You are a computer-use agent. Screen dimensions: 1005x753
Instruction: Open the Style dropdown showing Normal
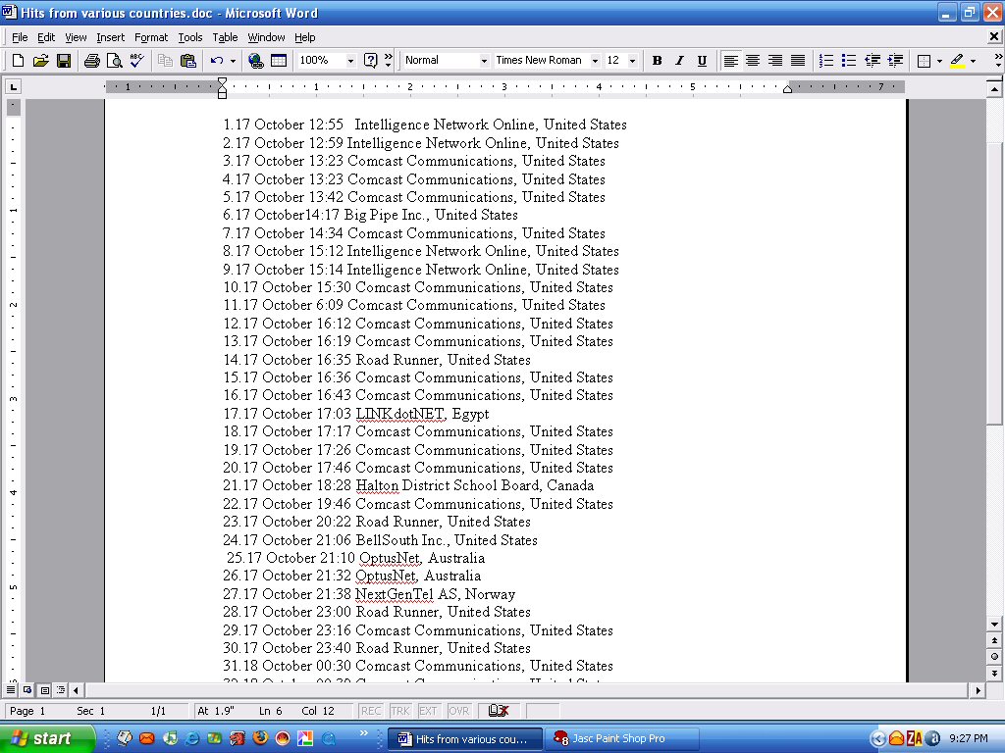click(484, 61)
